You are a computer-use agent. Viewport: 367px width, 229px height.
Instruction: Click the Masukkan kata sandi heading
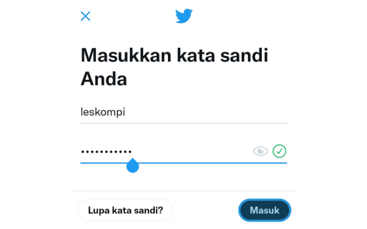pos(174,55)
